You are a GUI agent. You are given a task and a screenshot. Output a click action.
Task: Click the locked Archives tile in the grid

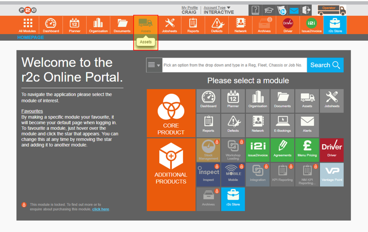coord(208,199)
